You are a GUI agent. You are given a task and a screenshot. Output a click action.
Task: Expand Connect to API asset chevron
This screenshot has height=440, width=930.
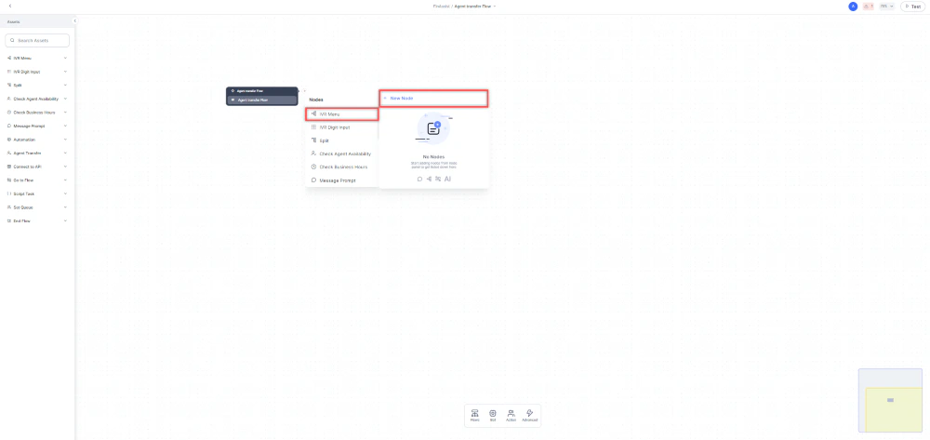point(65,167)
